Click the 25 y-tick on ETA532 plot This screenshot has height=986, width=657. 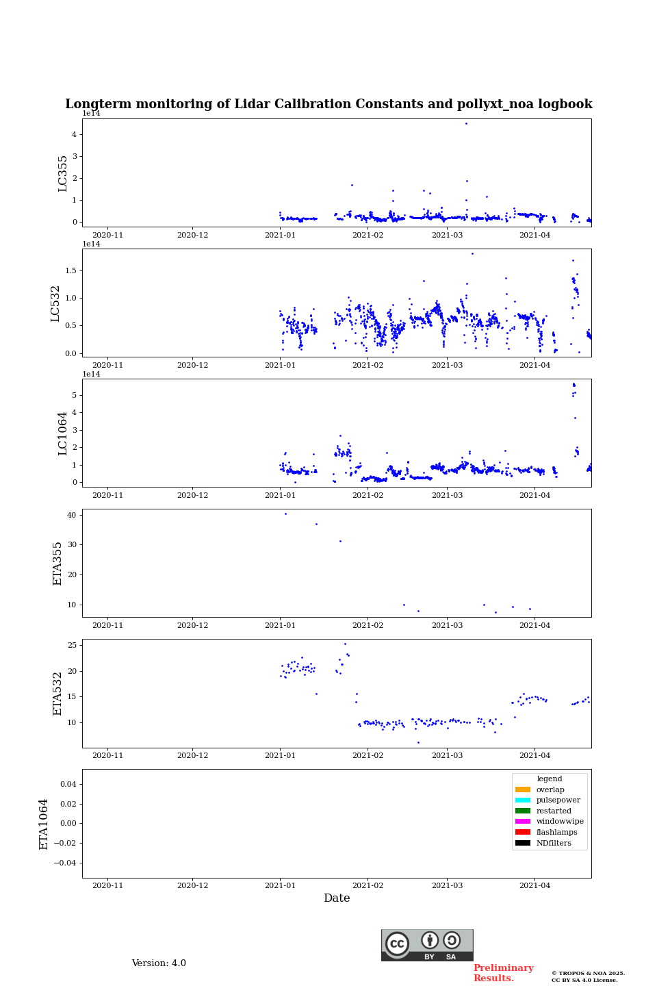[72, 645]
